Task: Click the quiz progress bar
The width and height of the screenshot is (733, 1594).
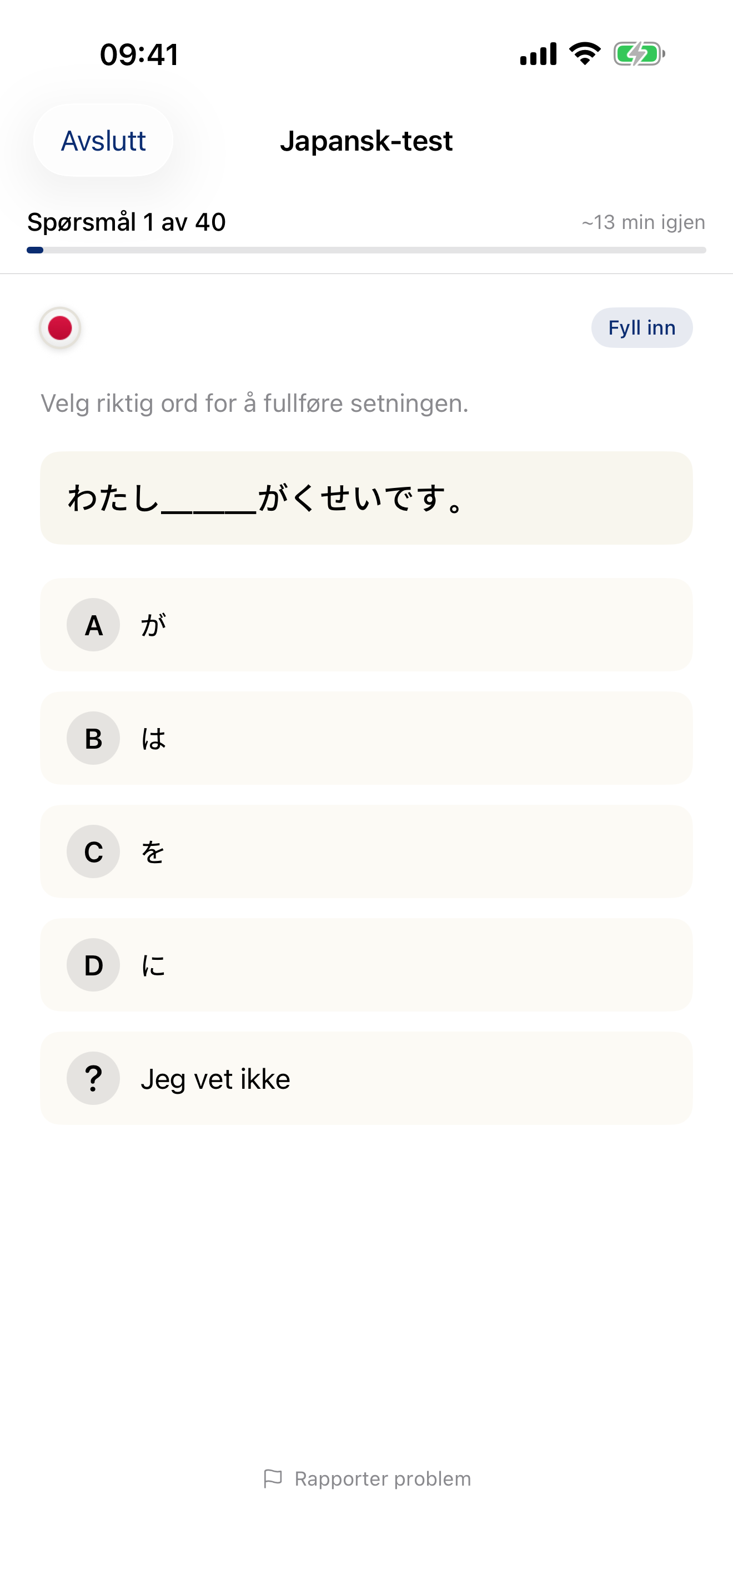Action: [366, 250]
